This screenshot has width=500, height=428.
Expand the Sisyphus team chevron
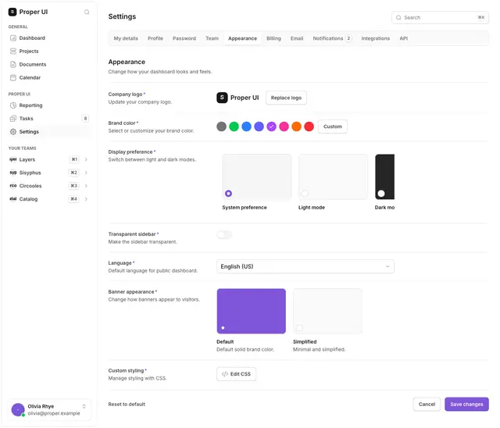point(86,173)
